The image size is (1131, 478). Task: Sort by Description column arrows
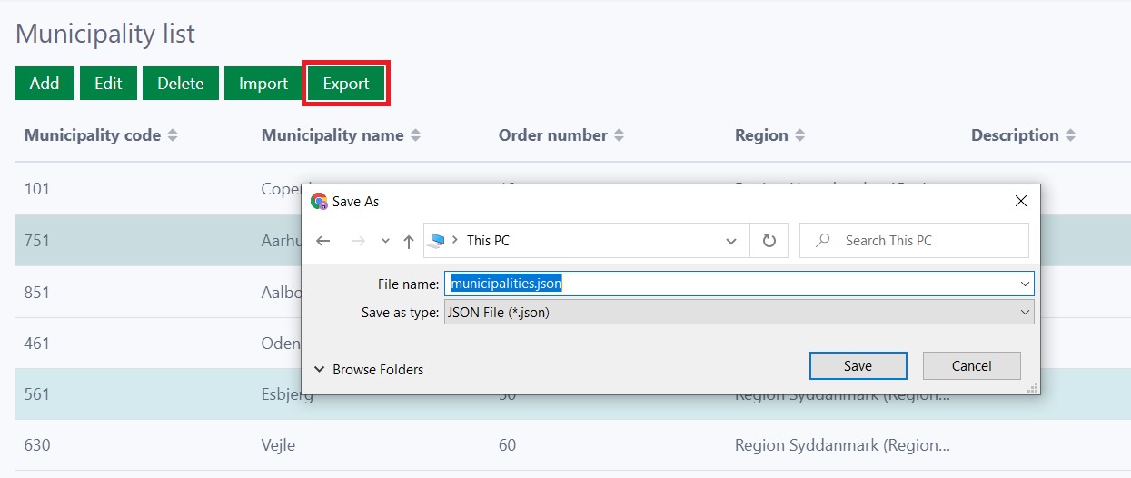point(1070,135)
